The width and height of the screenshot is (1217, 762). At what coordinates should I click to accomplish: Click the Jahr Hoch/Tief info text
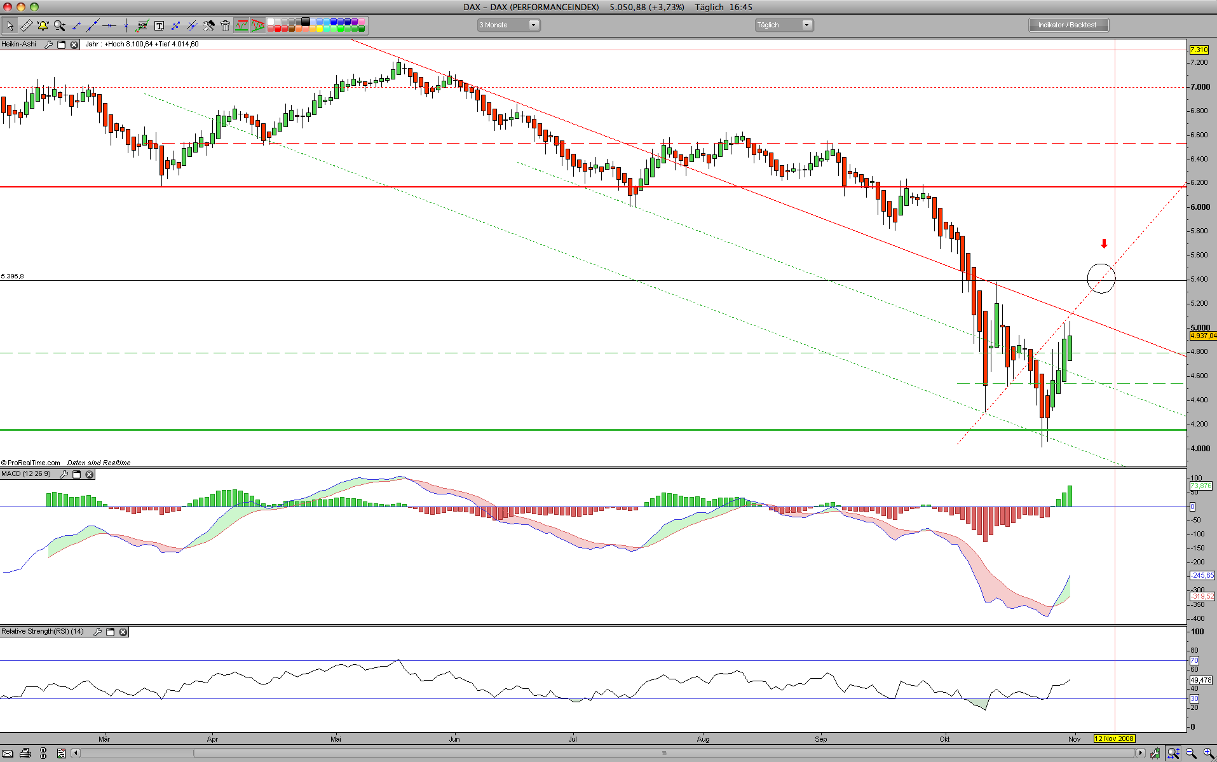point(142,44)
